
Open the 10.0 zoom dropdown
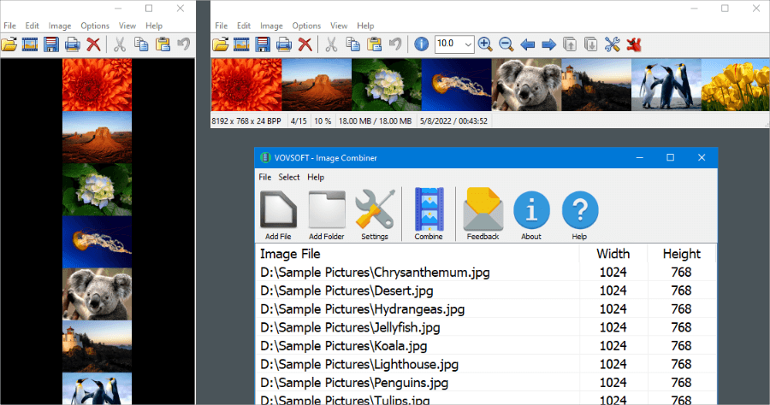(x=468, y=44)
